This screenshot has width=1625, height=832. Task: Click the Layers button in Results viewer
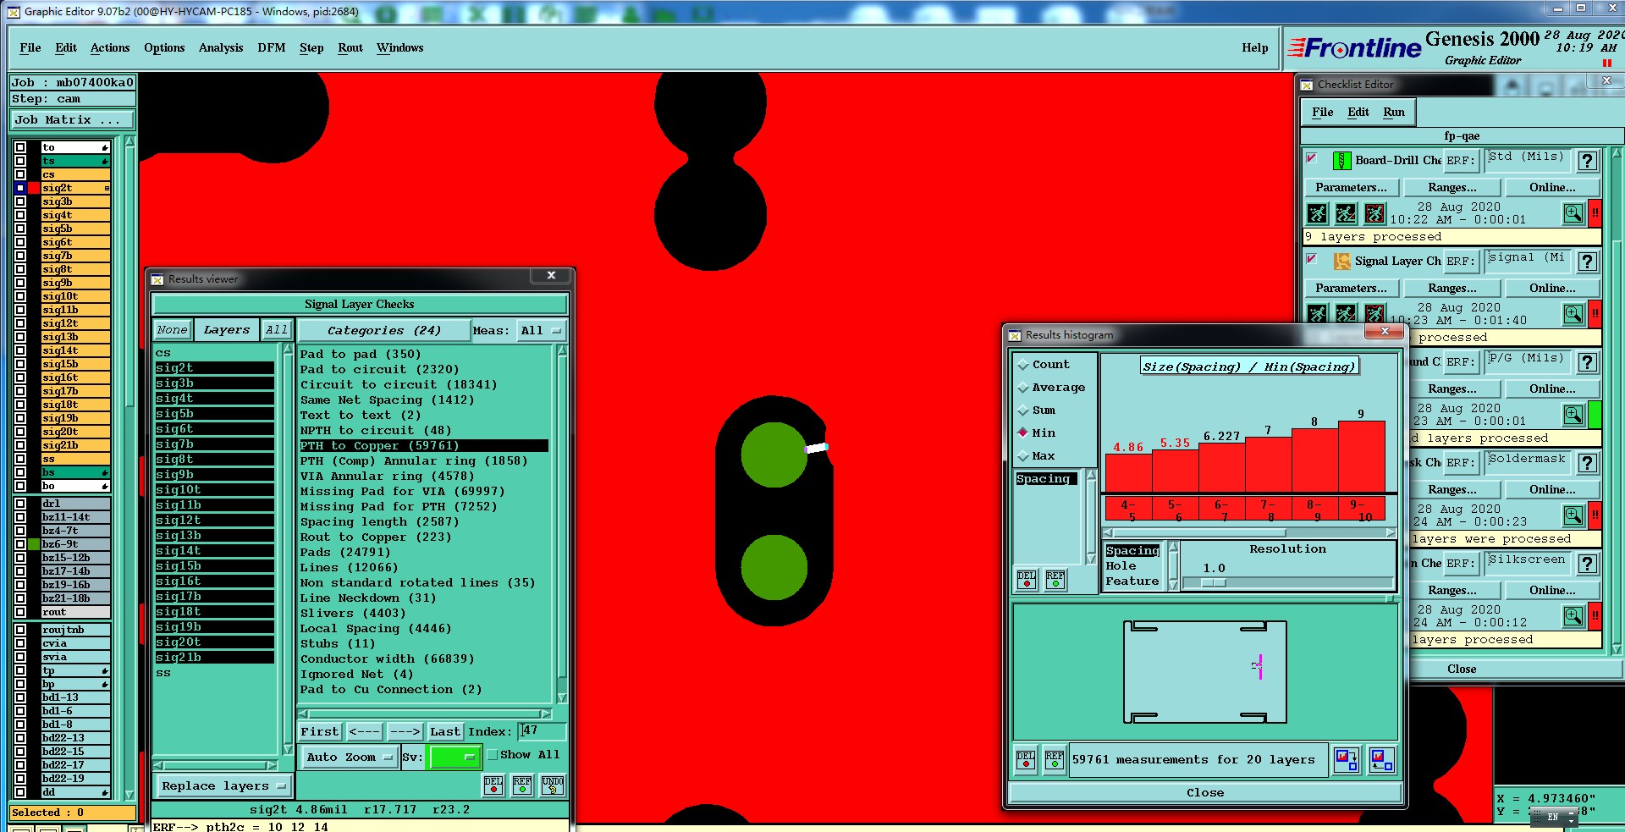point(227,330)
